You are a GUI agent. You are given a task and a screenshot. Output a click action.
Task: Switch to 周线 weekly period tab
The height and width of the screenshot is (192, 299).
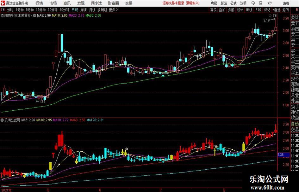(x=84, y=10)
